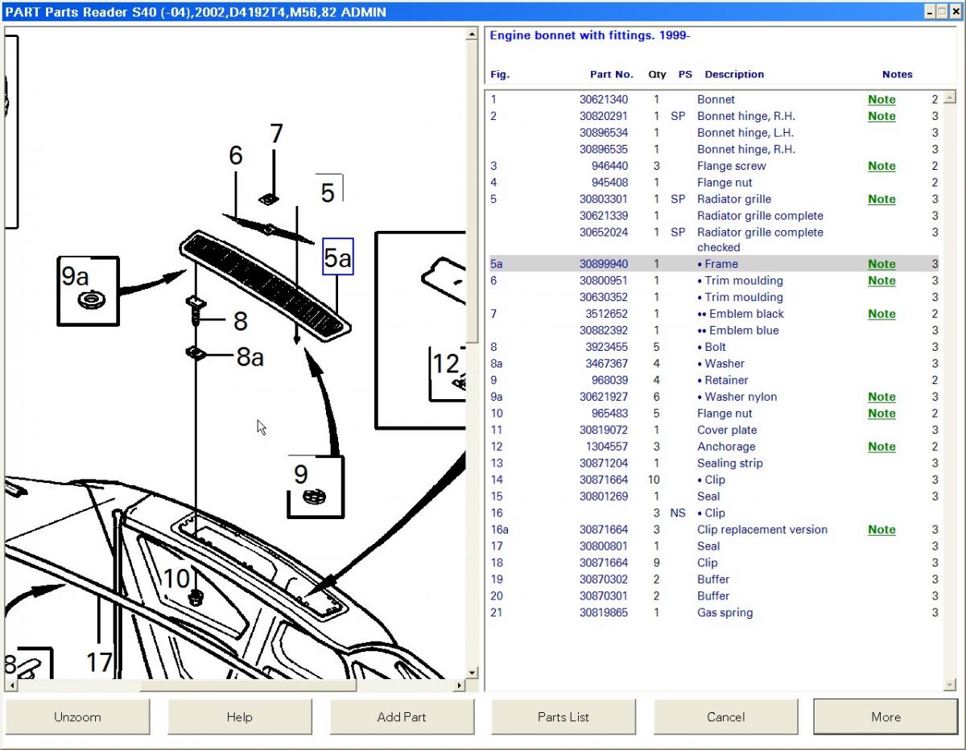Image resolution: width=966 pixels, height=750 pixels.
Task: Select row 17 Seal 30800801
Action: [715, 546]
